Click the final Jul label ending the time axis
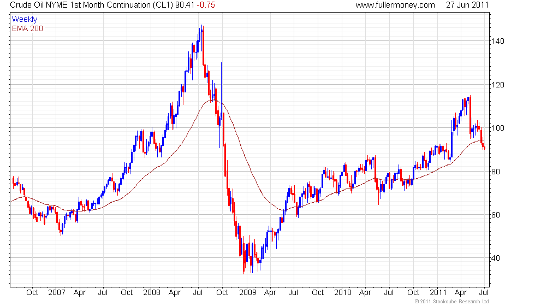 tap(484, 293)
